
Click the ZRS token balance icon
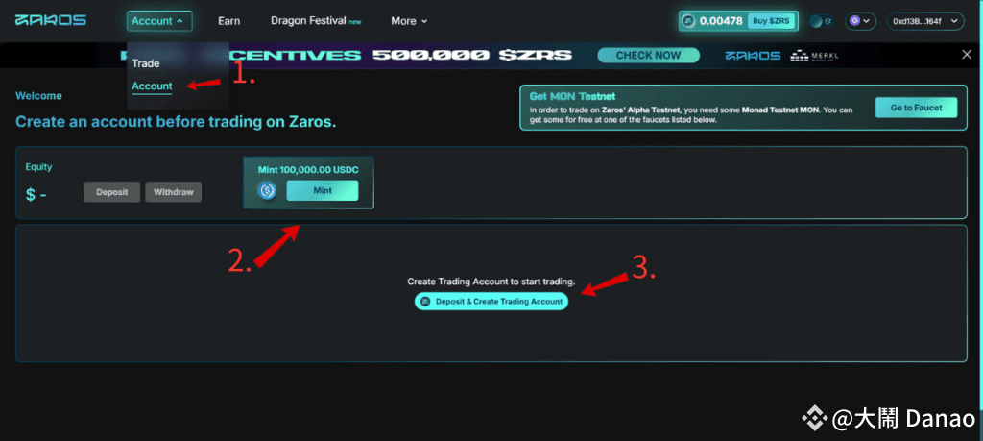pyautogui.click(x=689, y=21)
